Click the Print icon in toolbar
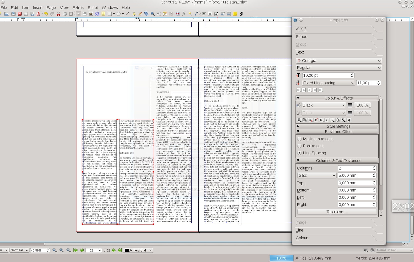The height and width of the screenshot is (262, 414). 26,14
